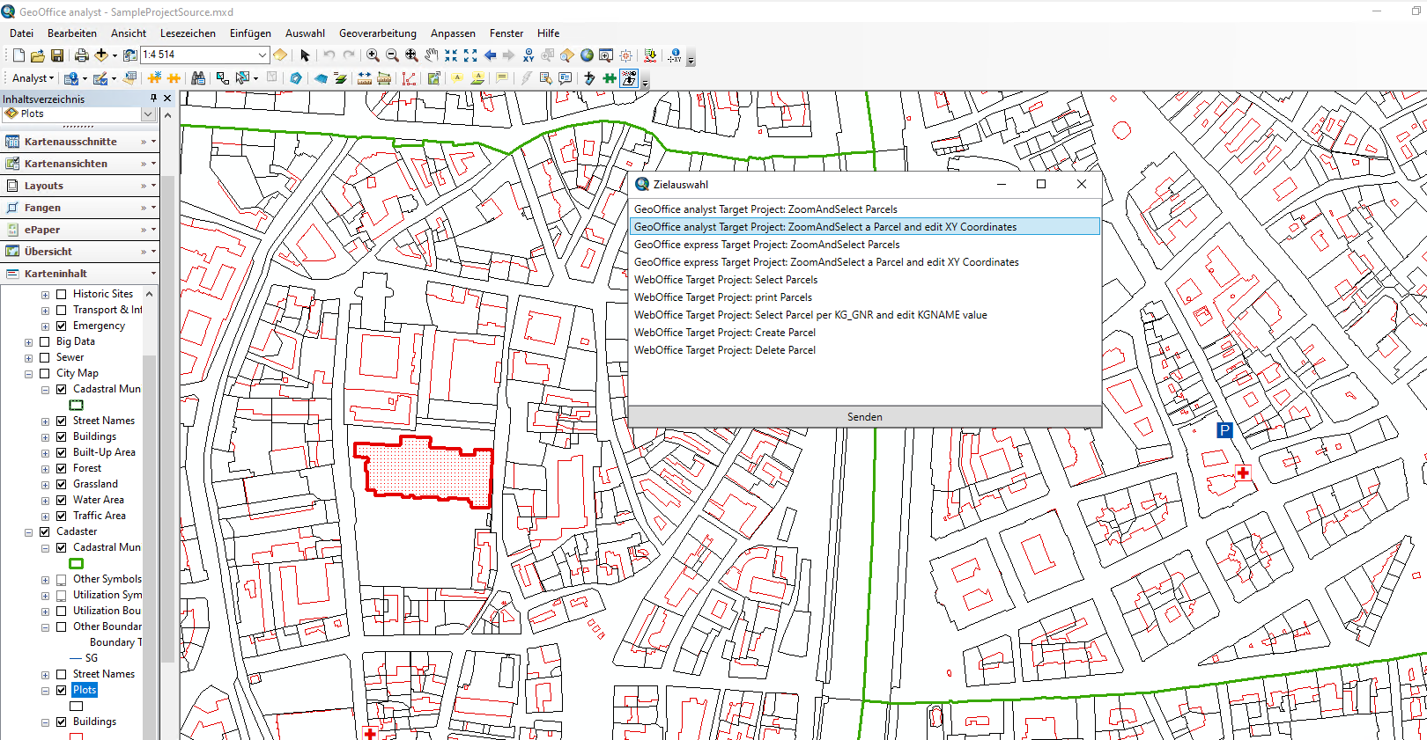This screenshot has width=1427, height=740.
Task: Select the black arrow pointer tool
Action: point(305,55)
